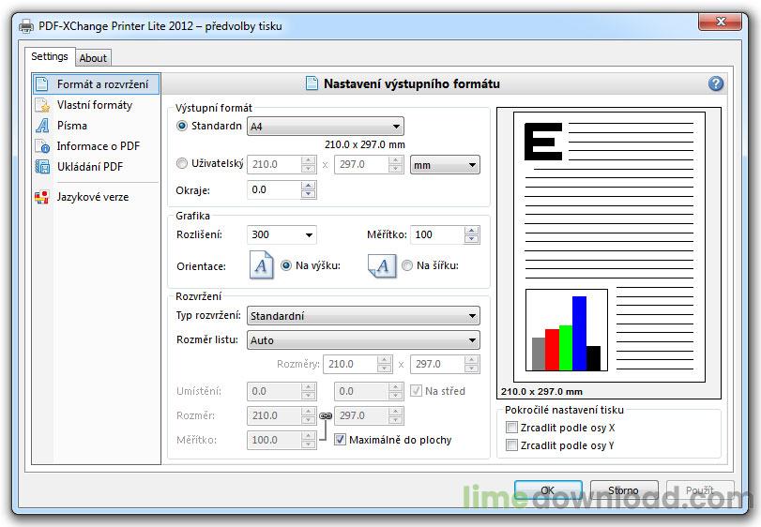Click the page icon beside Nastavení výstupního formátu
Screen dimensions: 761x527
[x=312, y=83]
